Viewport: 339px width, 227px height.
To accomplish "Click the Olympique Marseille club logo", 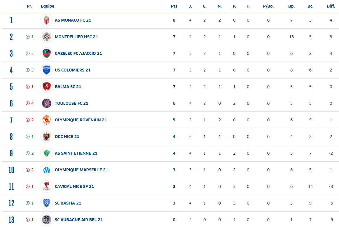I will 47,170.
